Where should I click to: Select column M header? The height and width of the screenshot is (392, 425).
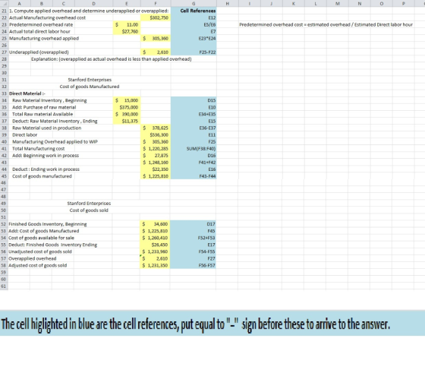pyautogui.click(x=338, y=4)
